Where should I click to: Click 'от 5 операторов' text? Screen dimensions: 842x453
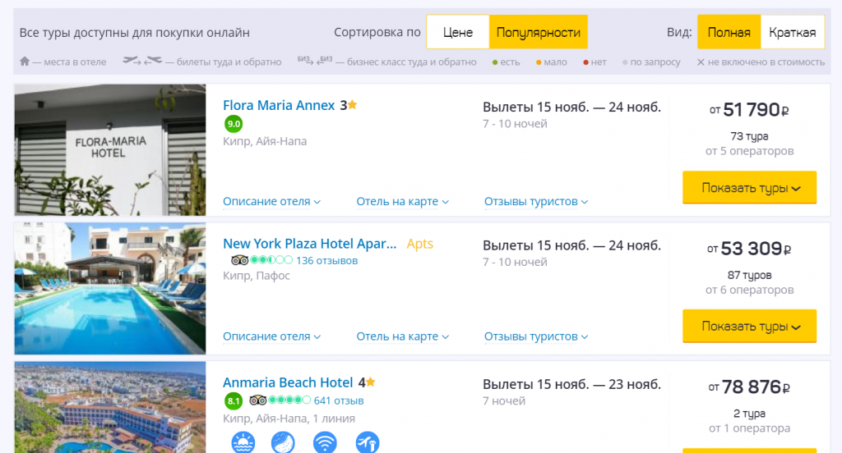[749, 151]
